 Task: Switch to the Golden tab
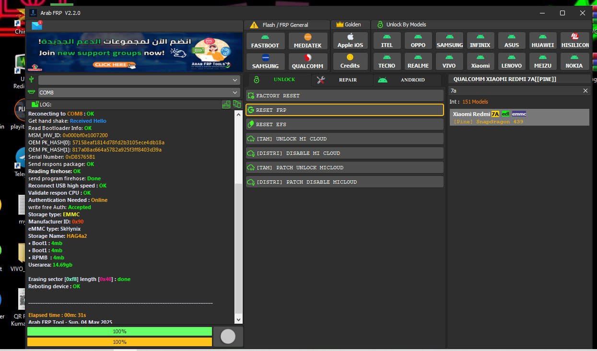(x=351, y=24)
